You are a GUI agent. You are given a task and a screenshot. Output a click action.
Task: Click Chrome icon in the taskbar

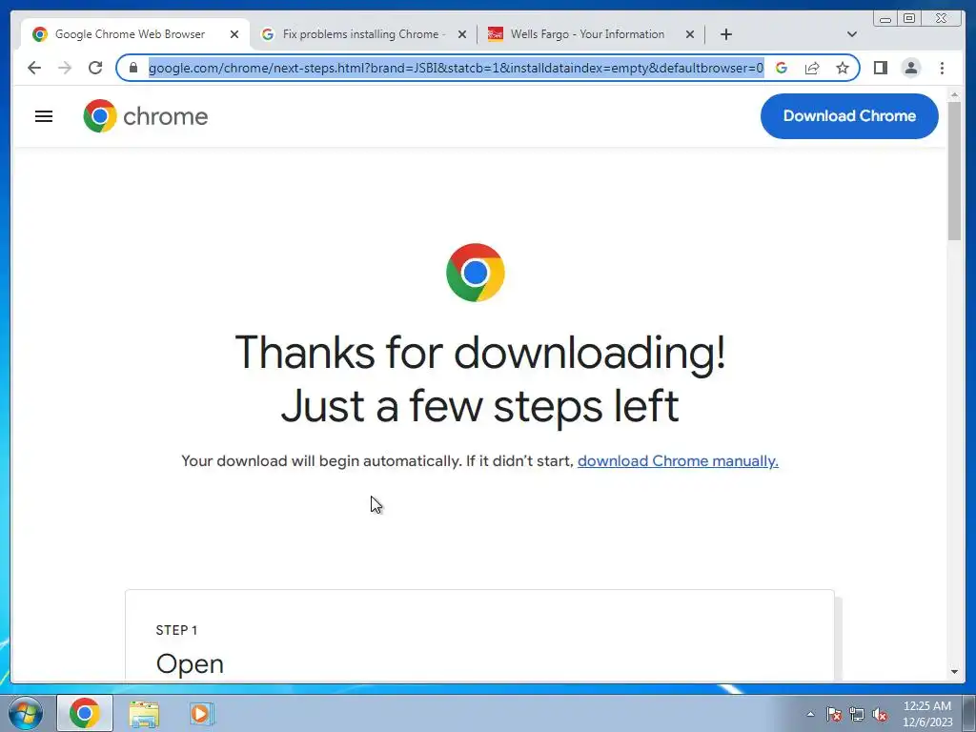click(x=85, y=713)
